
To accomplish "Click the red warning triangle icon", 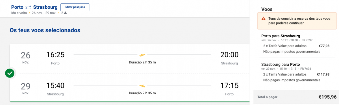I will point(263,19).
